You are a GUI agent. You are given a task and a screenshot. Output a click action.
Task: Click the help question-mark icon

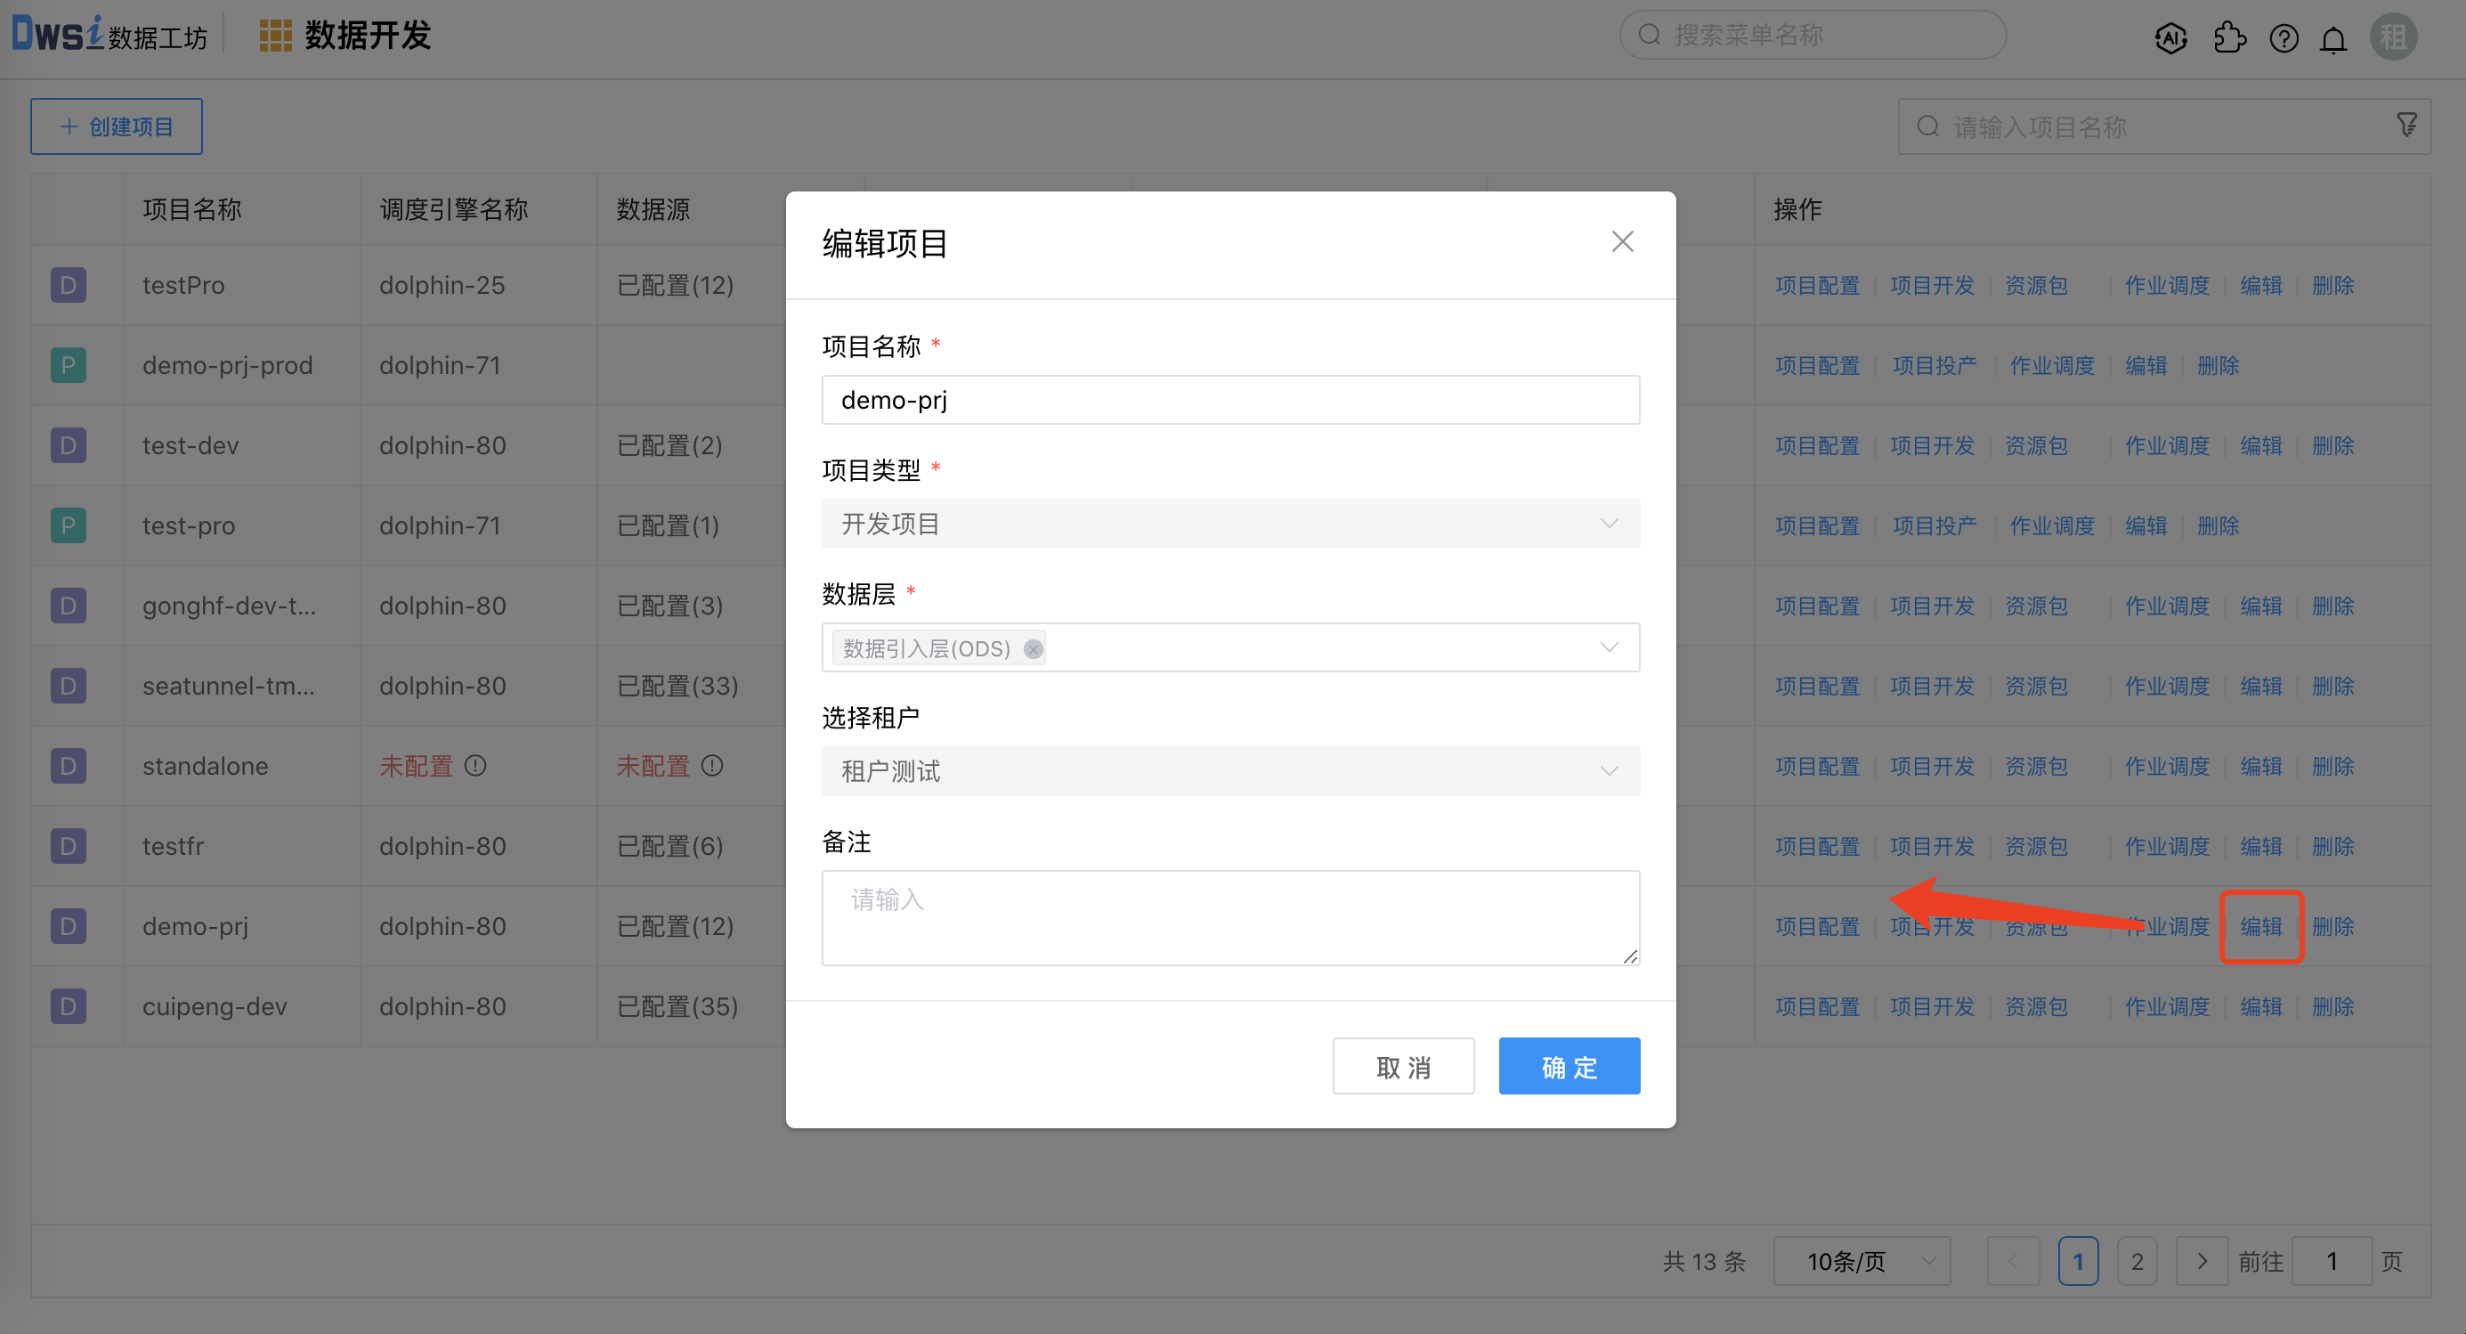2283,38
